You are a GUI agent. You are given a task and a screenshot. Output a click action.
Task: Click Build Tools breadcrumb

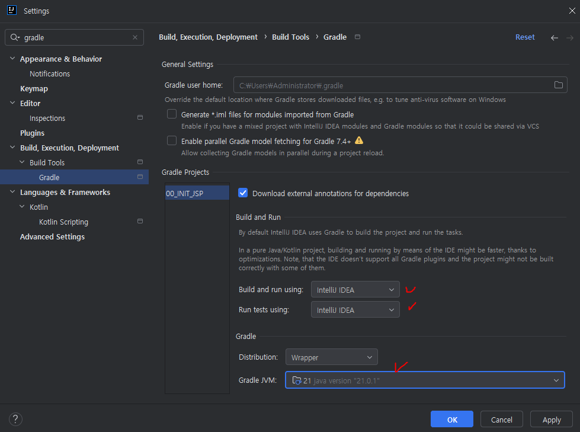291,37
